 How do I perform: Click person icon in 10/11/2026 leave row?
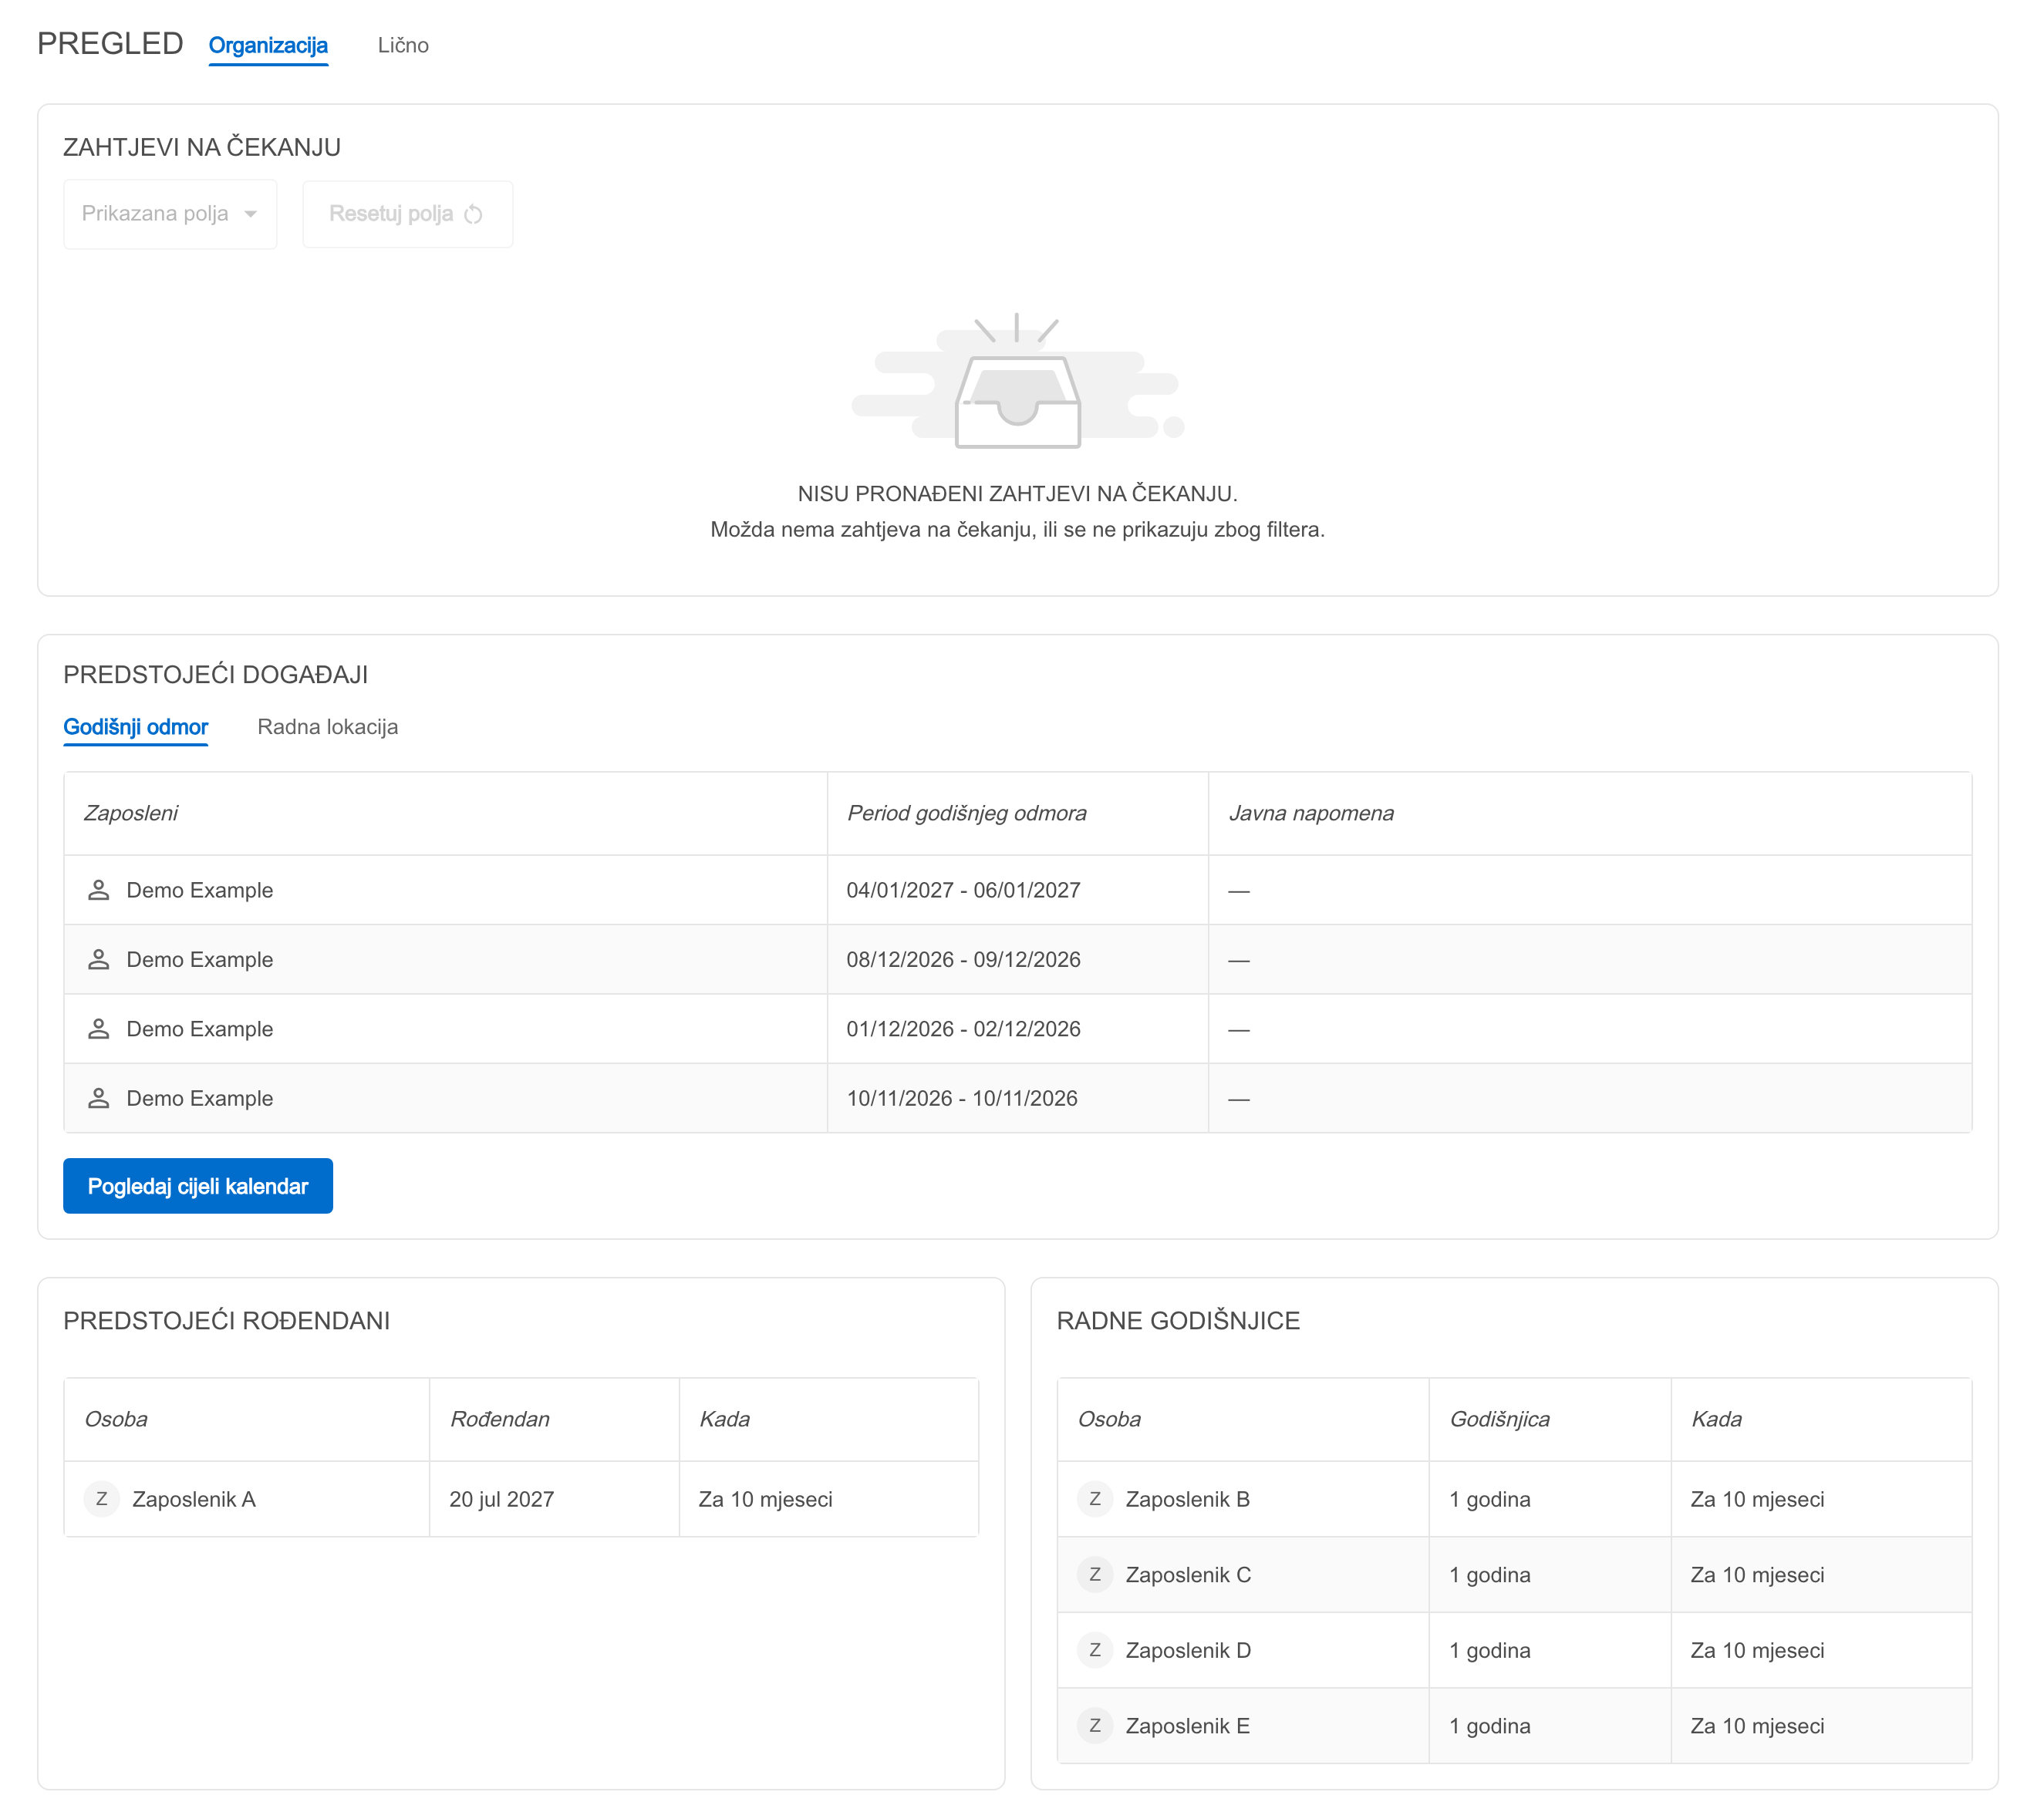(x=98, y=1099)
